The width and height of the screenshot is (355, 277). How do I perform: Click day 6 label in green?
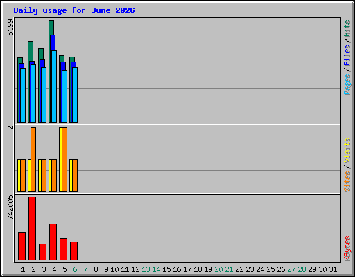coord(75,269)
